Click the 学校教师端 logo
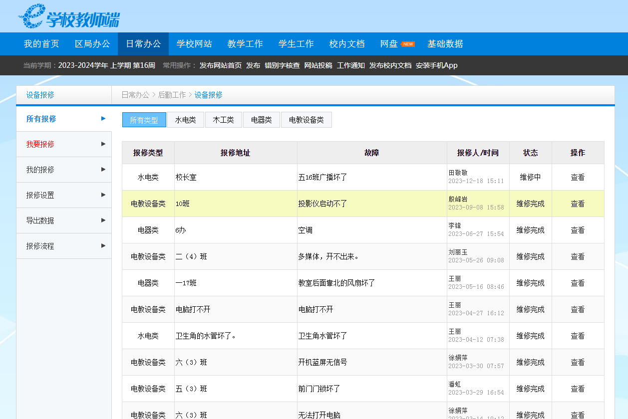Image resolution: width=628 pixels, height=419 pixels. click(69, 16)
